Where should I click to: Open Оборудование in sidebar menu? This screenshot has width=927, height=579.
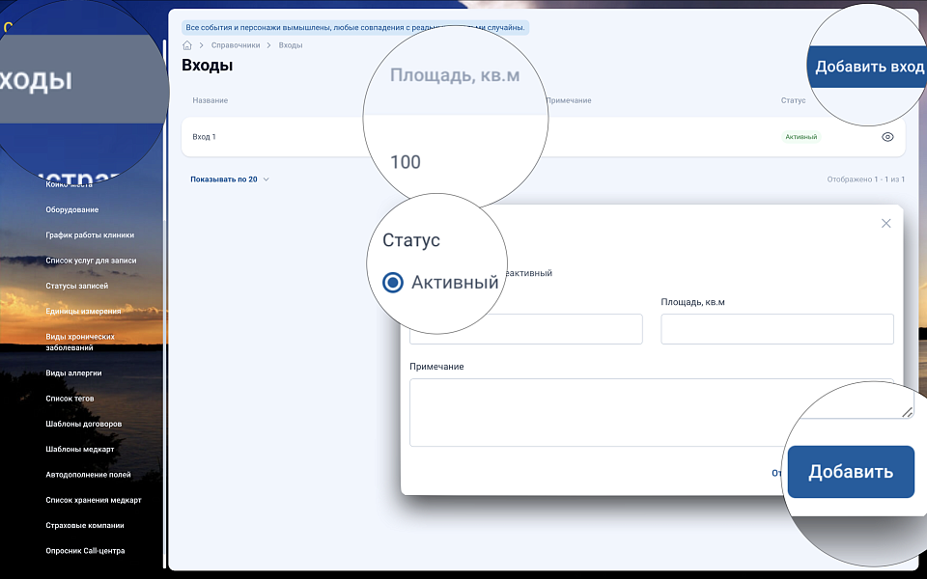click(72, 209)
